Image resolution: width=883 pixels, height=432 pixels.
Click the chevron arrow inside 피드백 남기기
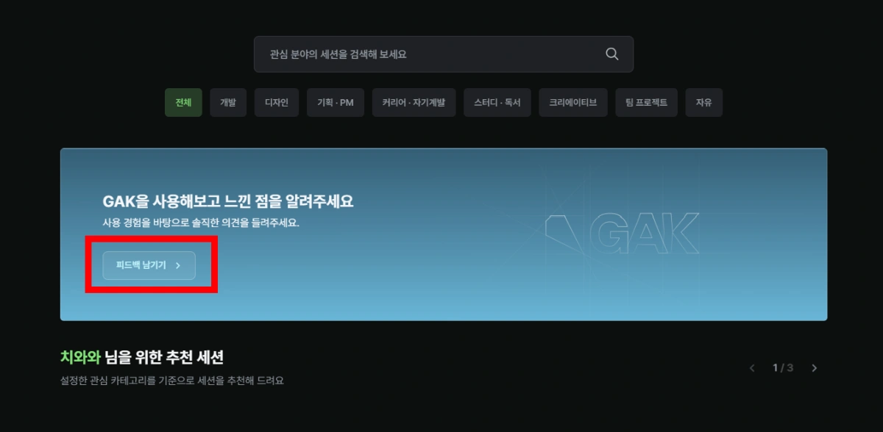click(x=178, y=266)
